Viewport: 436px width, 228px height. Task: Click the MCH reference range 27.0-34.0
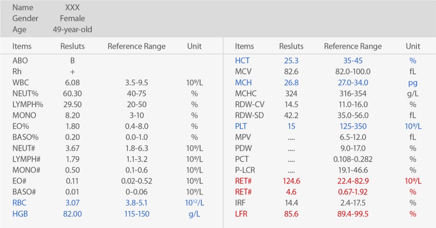(353, 82)
